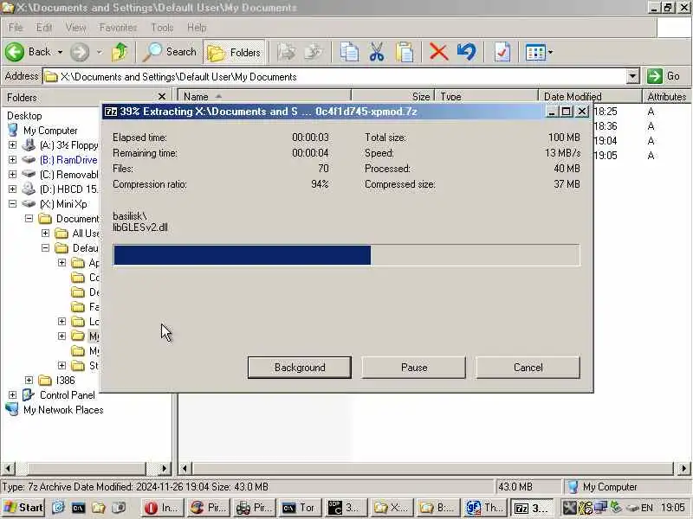Switch to 7z taskbar button
The height and width of the screenshot is (519, 693).
pos(532,508)
